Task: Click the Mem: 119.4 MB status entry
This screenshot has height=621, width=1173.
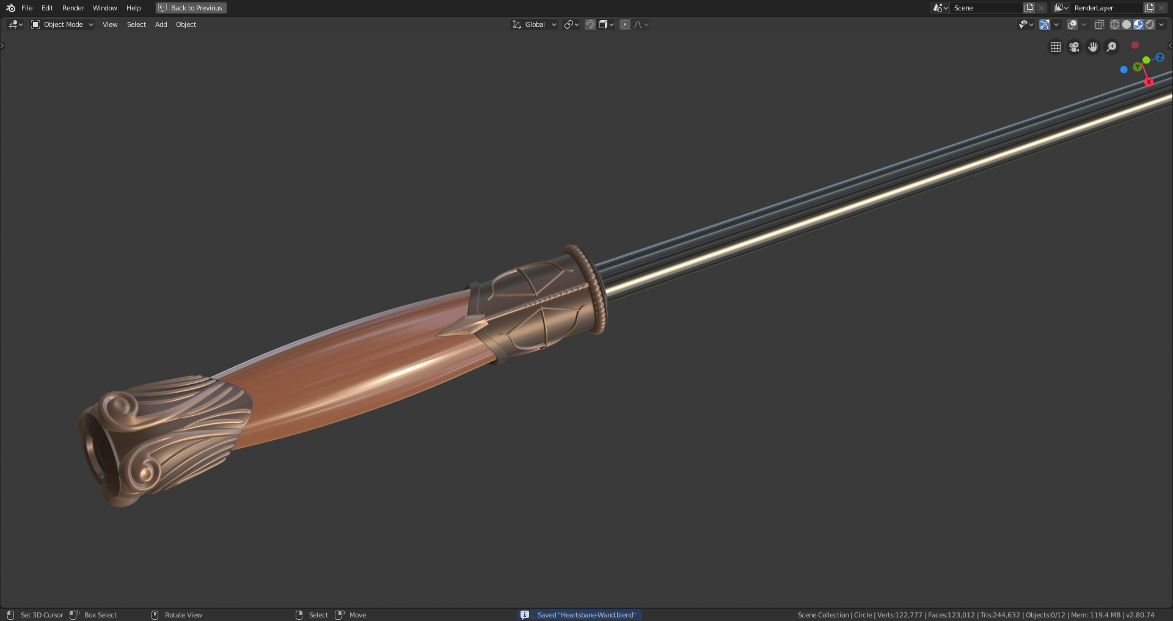Action: point(1095,615)
